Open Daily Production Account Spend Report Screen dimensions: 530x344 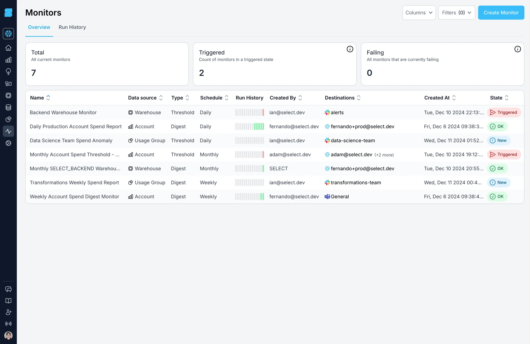point(76,126)
